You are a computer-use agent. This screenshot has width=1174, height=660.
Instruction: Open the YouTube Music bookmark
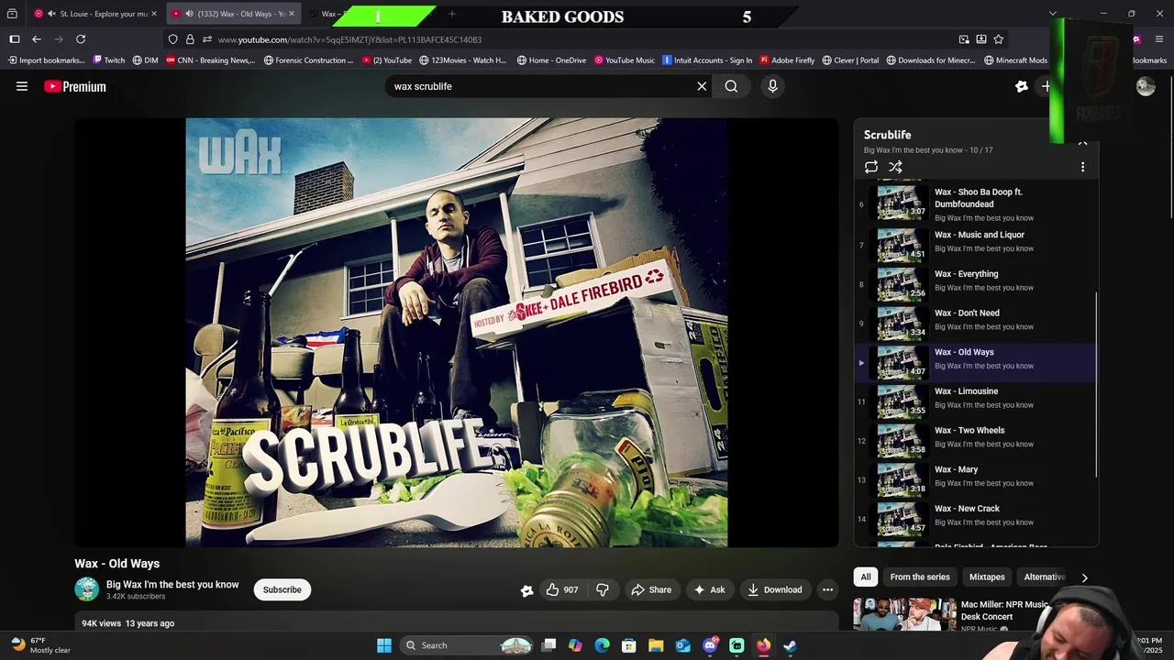625,60
